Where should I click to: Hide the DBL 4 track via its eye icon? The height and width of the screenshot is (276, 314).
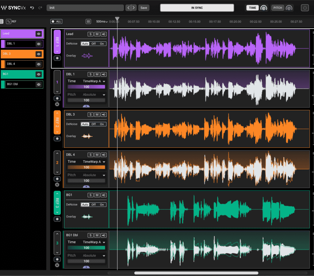(x=39, y=64)
